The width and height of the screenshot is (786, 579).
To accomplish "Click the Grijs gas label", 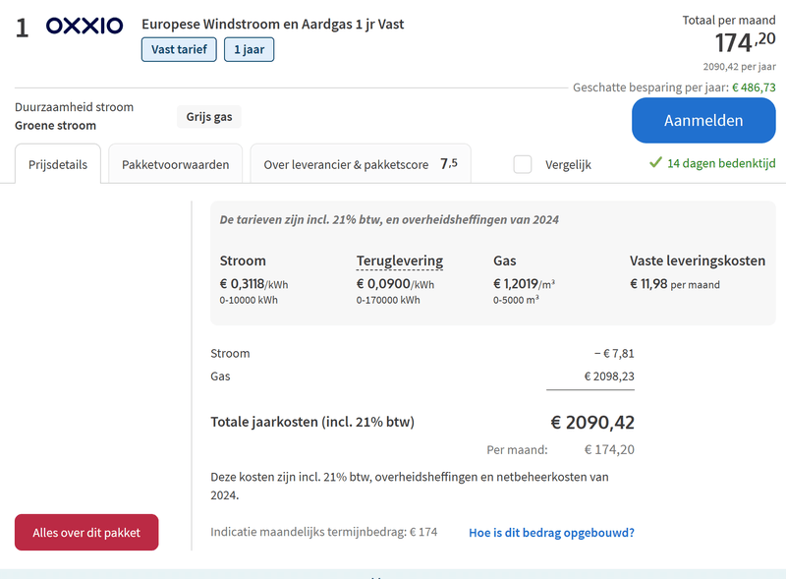I will coord(209,117).
